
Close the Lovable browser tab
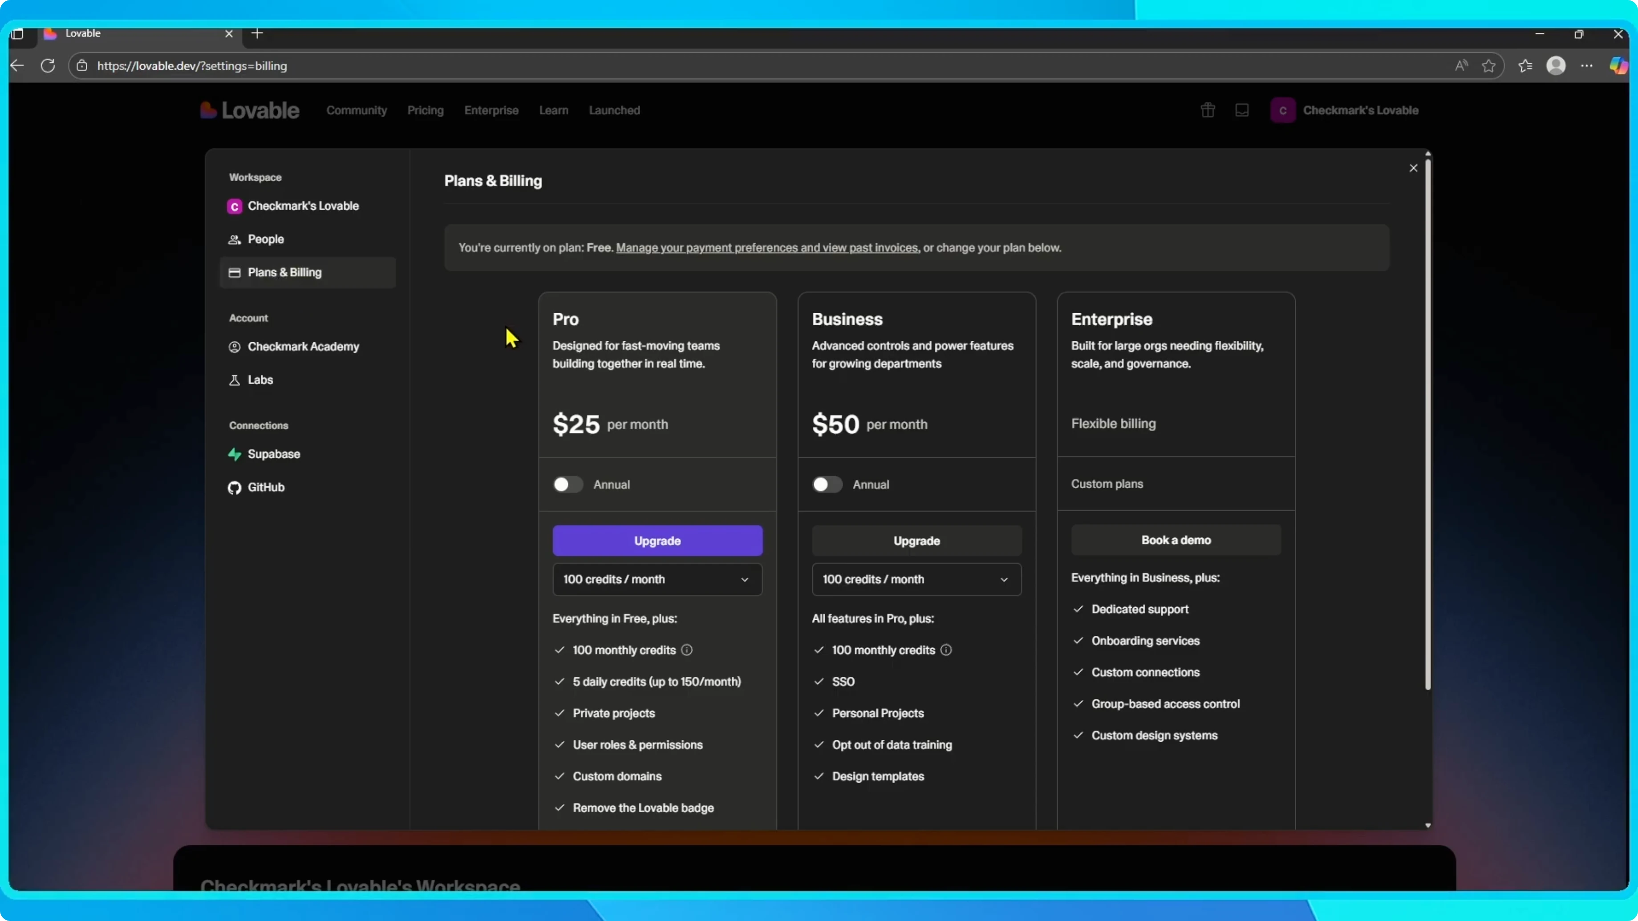tap(229, 34)
